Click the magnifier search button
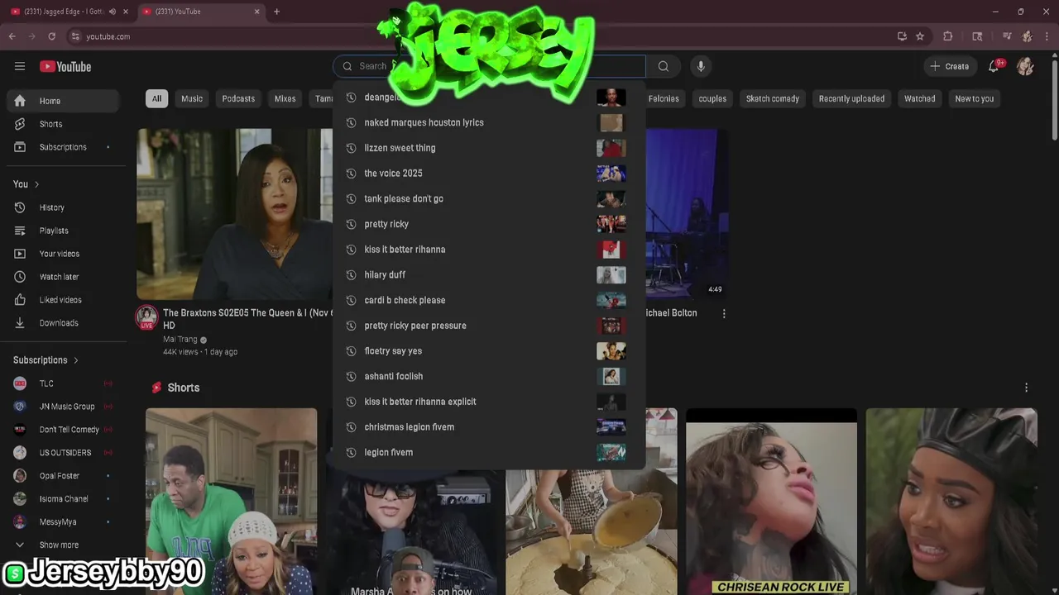 664,66
